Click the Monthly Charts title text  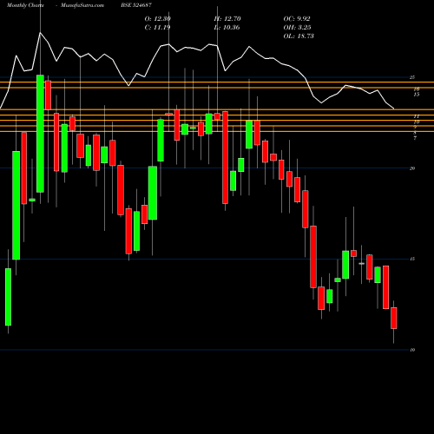[25, 5]
